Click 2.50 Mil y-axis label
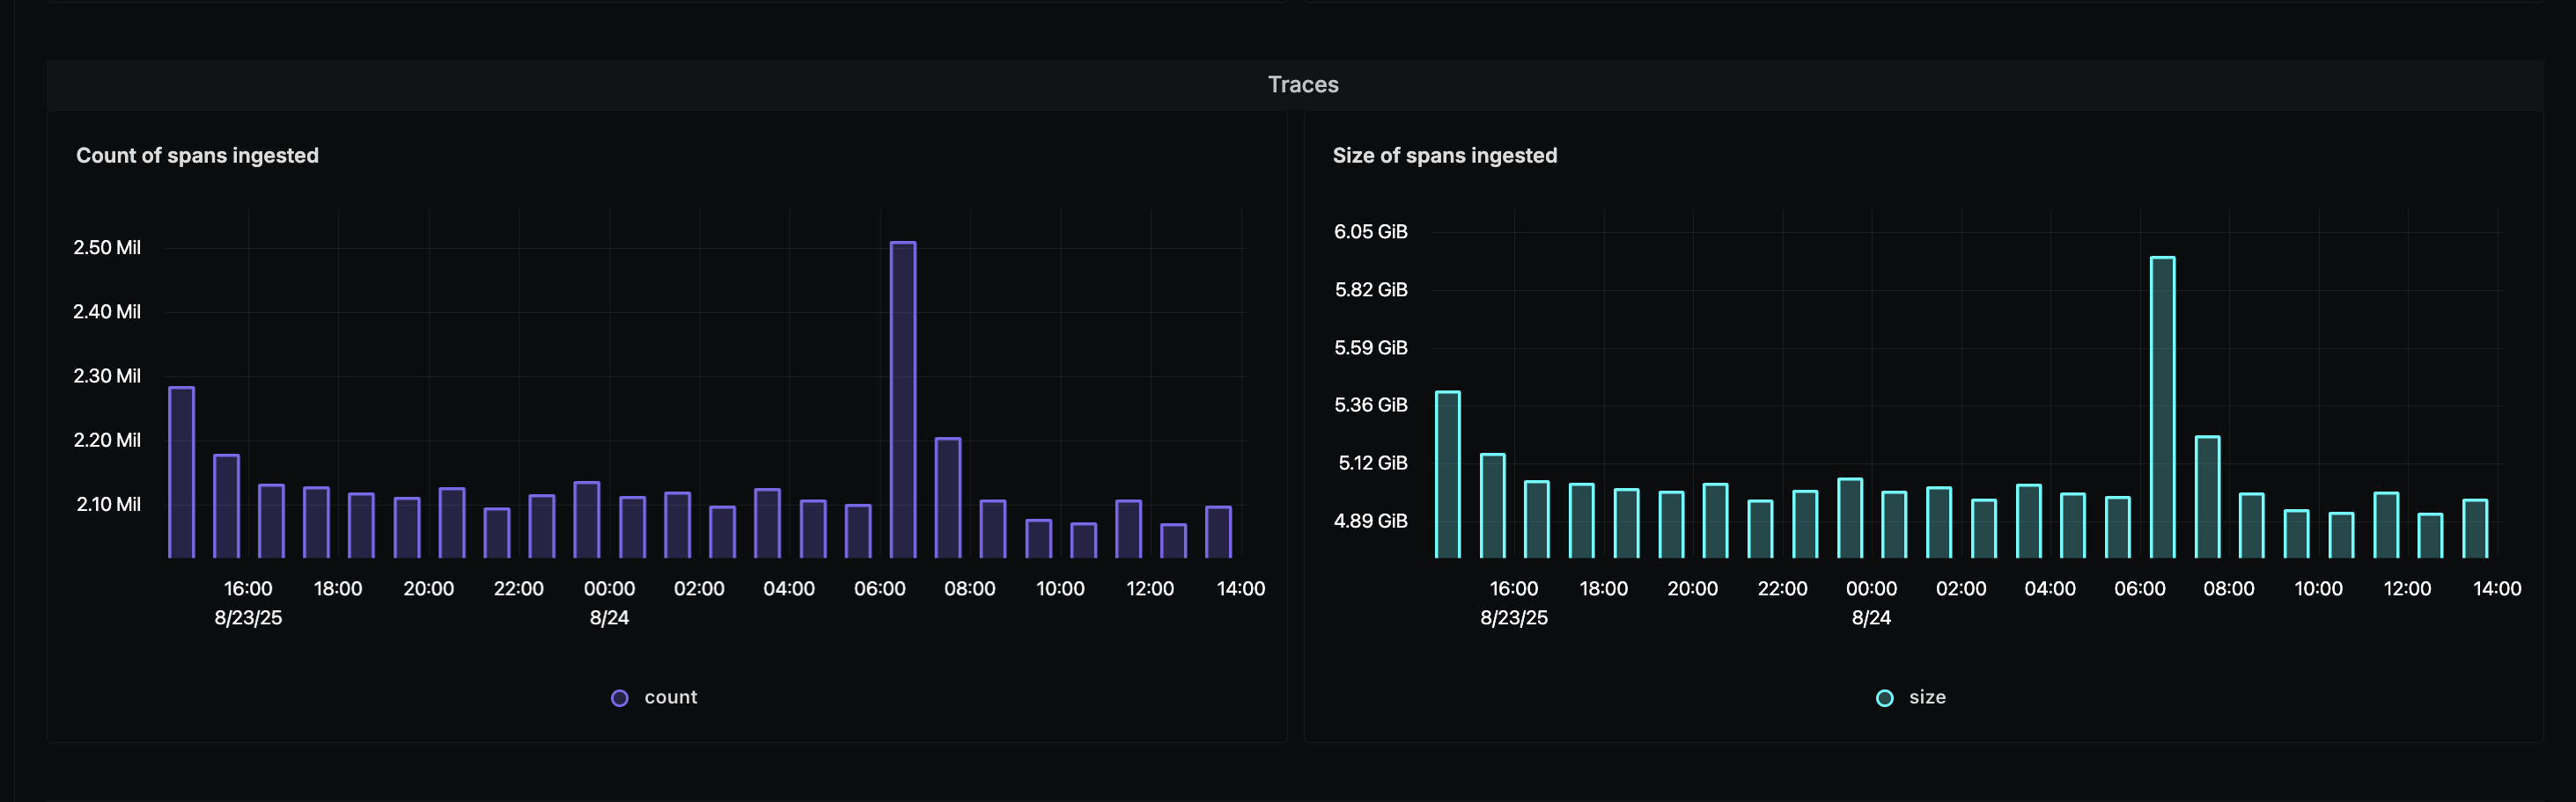 107,248
